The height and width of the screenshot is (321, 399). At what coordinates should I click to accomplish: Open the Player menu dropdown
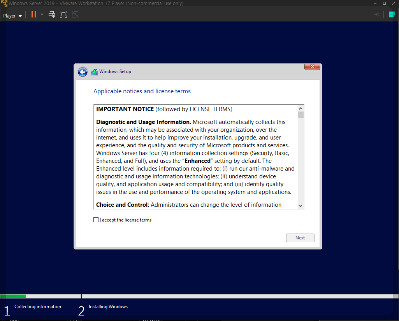coord(12,16)
